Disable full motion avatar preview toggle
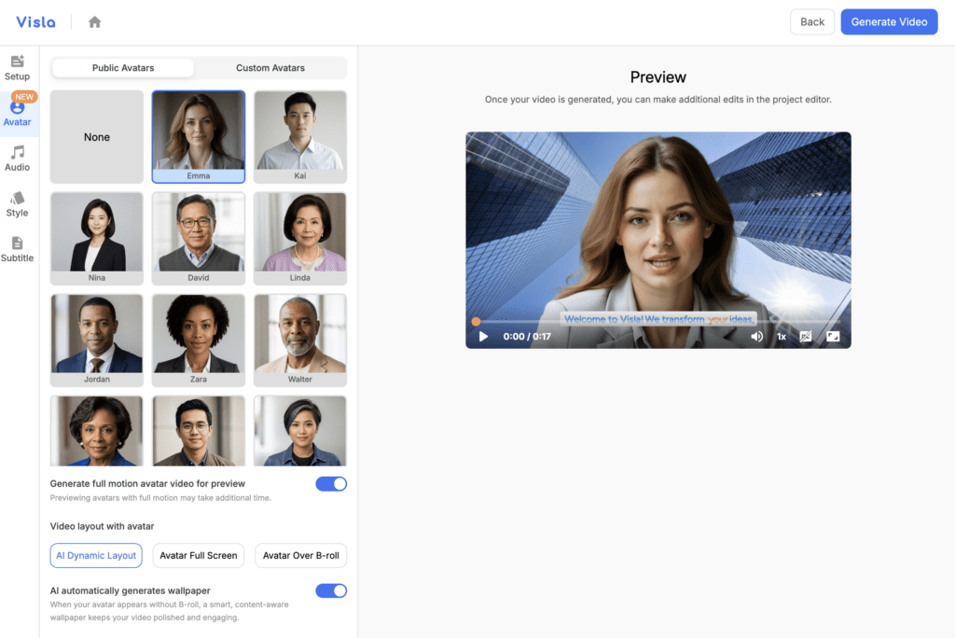The width and height of the screenshot is (955, 638). tap(331, 483)
